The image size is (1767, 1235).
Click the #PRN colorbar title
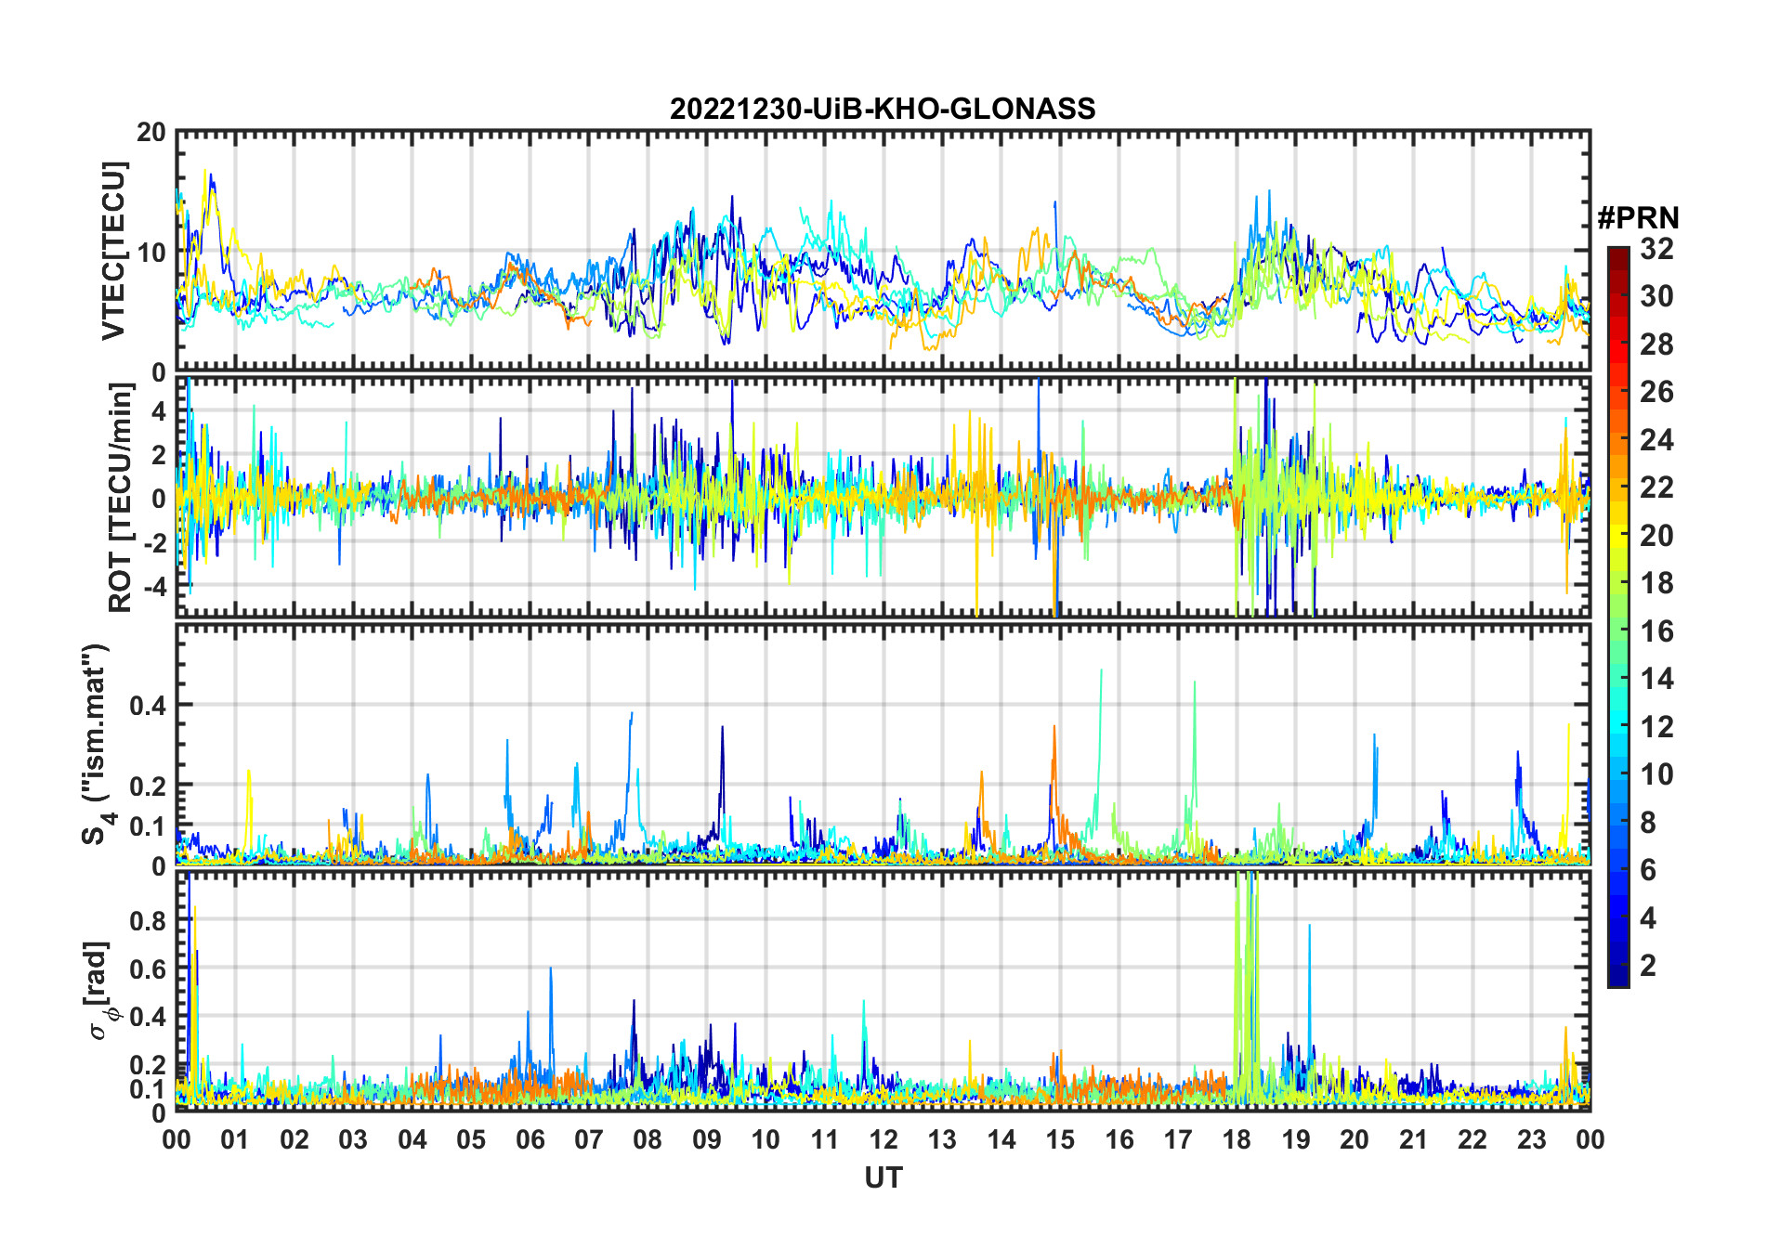1638,218
